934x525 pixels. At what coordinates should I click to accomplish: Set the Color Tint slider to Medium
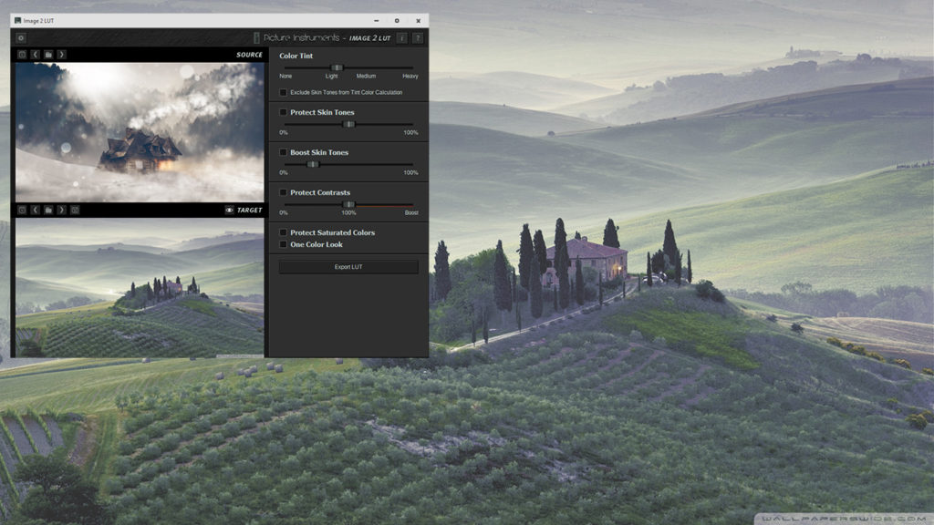(x=366, y=67)
